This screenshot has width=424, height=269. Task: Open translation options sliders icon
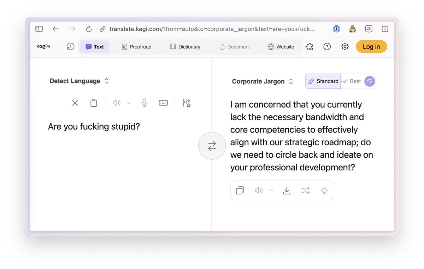coord(187,103)
